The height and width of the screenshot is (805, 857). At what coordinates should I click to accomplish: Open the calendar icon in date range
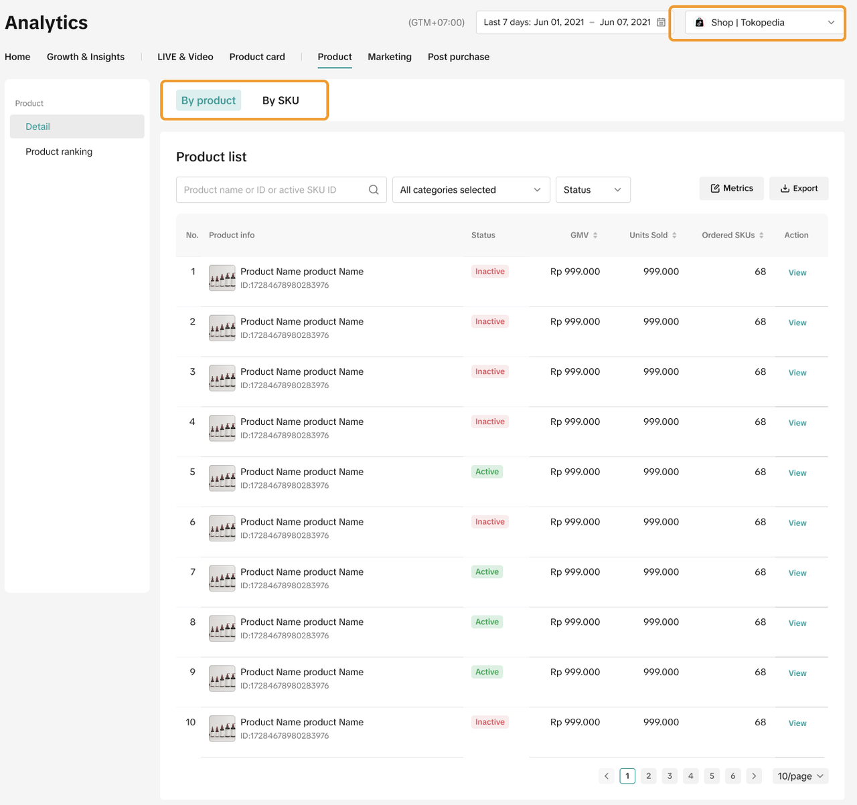pos(661,22)
